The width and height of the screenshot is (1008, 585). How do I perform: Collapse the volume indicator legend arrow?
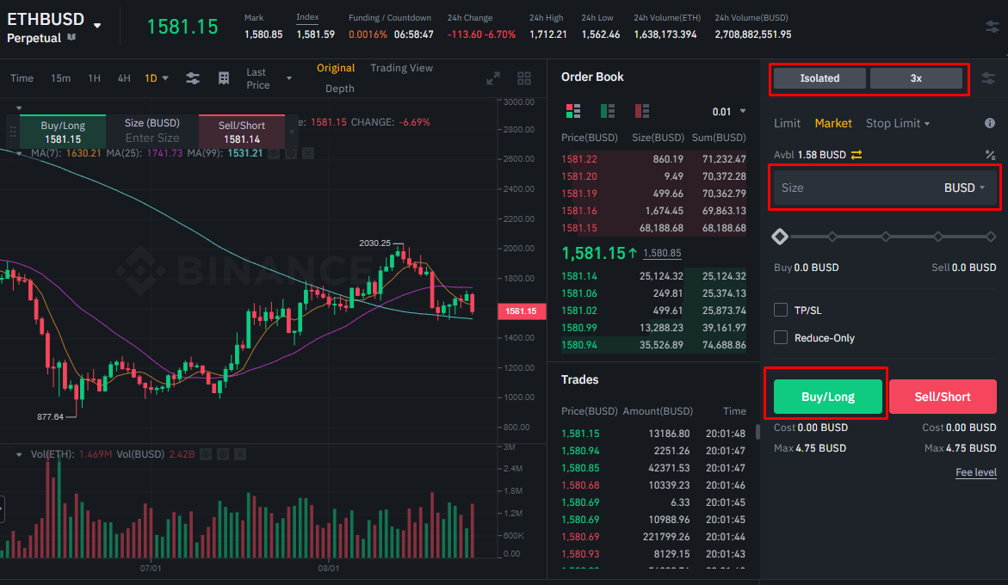(19, 454)
